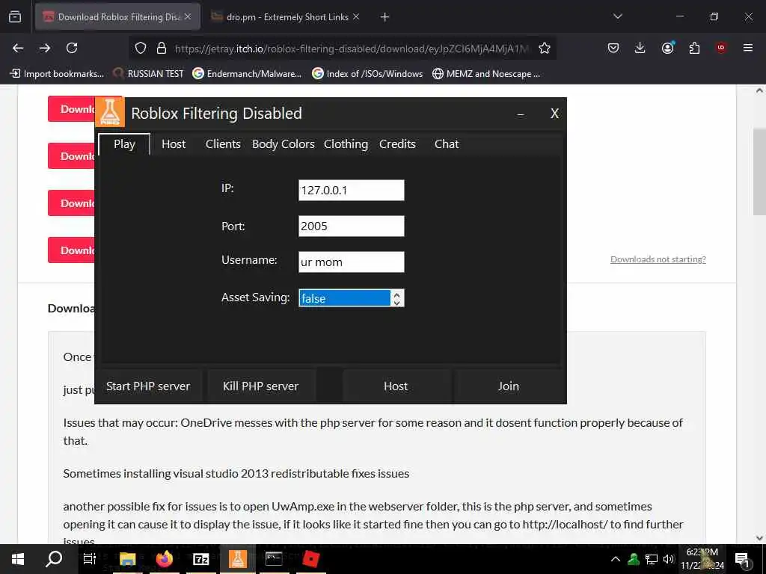Open the MEMZ and Noescape bookmark
Viewport: 766px width, 574px height.
[x=486, y=74]
